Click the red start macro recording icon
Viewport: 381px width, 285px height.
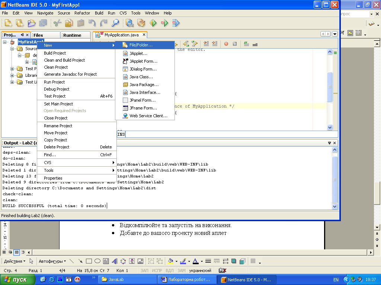[226, 44]
